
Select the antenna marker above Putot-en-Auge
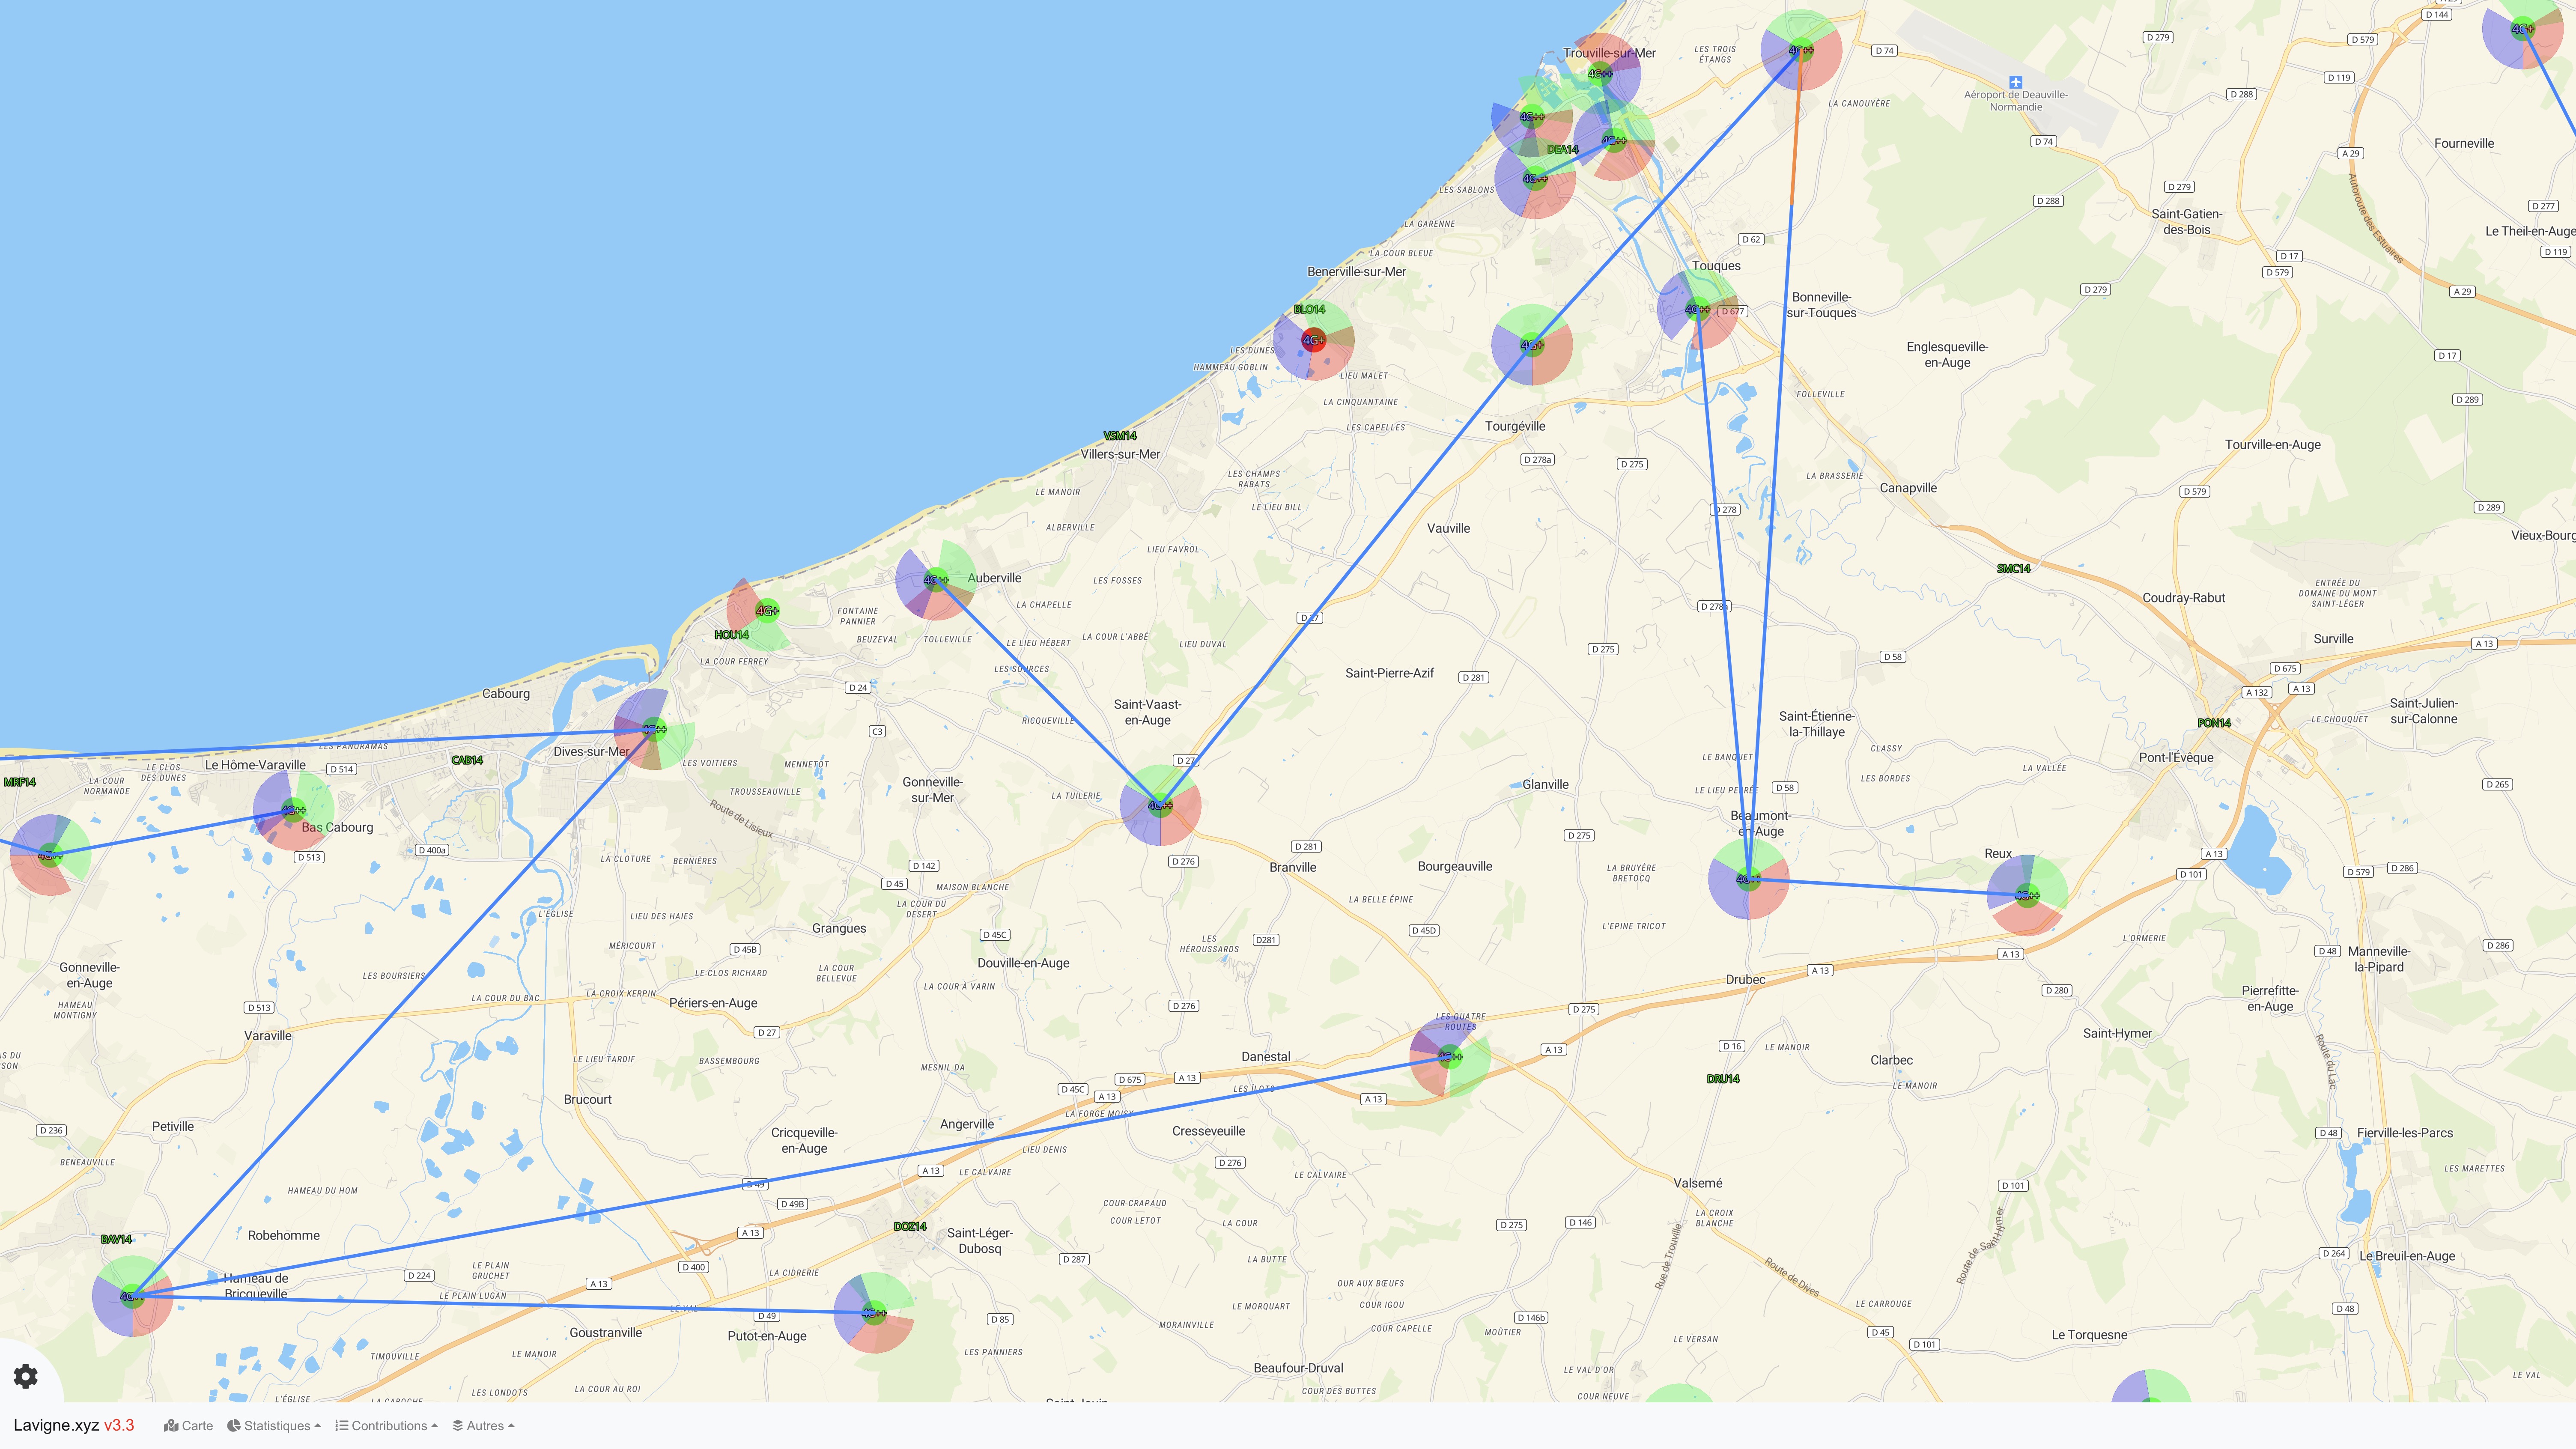coord(874,1313)
